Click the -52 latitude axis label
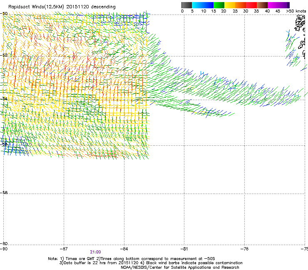This screenshot has width=308, height=270. pos(4,55)
